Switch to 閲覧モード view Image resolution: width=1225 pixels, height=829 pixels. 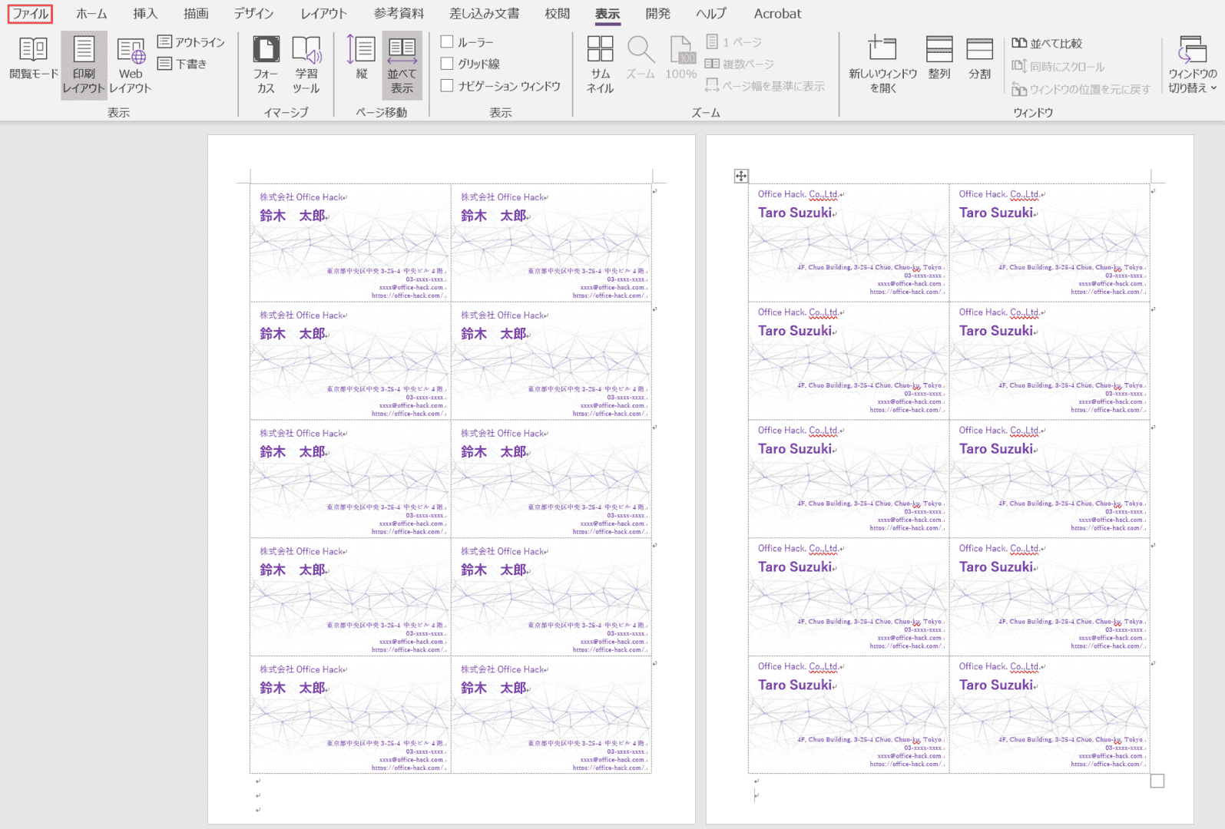pyautogui.click(x=34, y=58)
